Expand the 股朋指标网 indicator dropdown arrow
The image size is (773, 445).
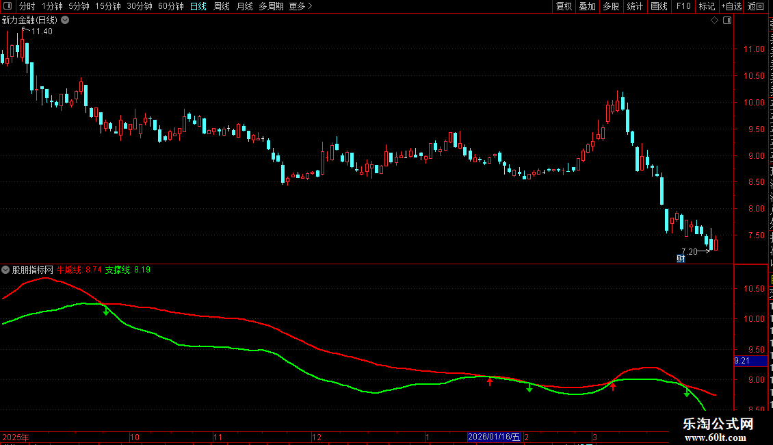click(5, 270)
